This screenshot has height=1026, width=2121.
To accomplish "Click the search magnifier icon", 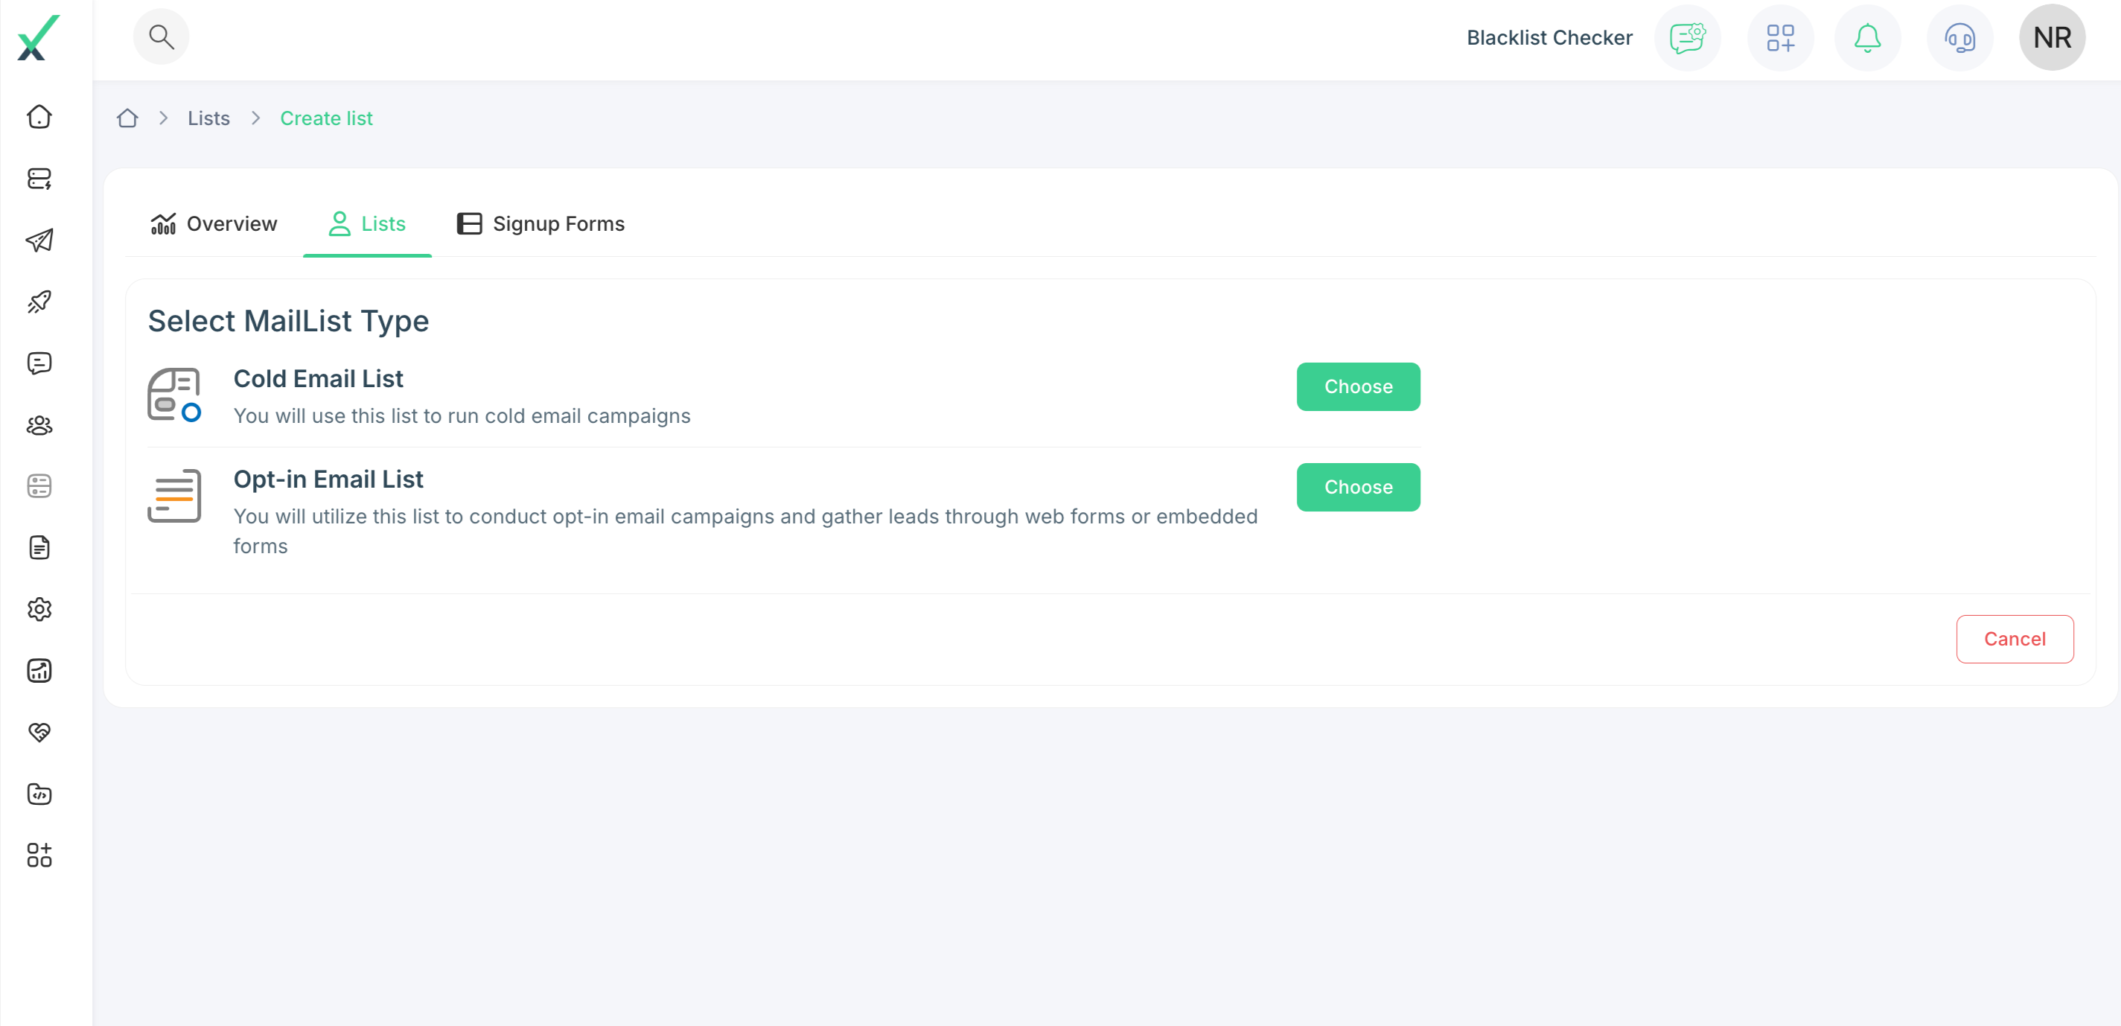I will tap(162, 36).
